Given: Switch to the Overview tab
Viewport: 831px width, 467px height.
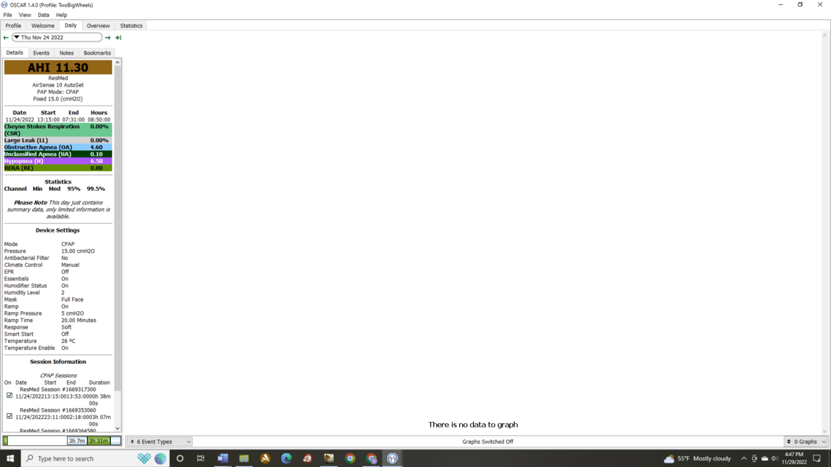Looking at the screenshot, I should [x=98, y=25].
